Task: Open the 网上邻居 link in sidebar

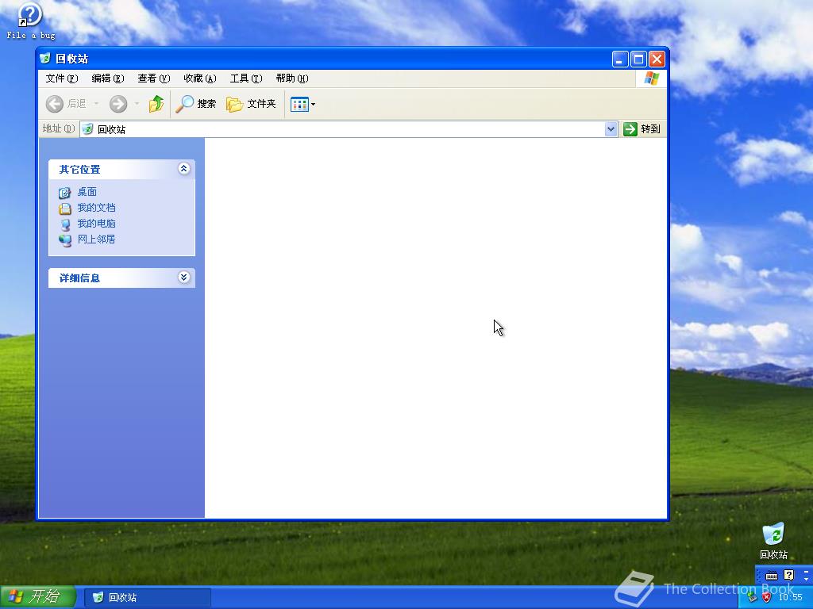Action: tap(96, 239)
